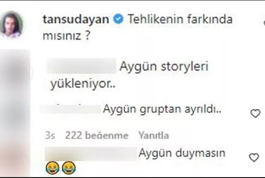Open the blurred commenter avatars column
Image resolution: width=265 pixels, height=178 pixels.
coord(15,113)
